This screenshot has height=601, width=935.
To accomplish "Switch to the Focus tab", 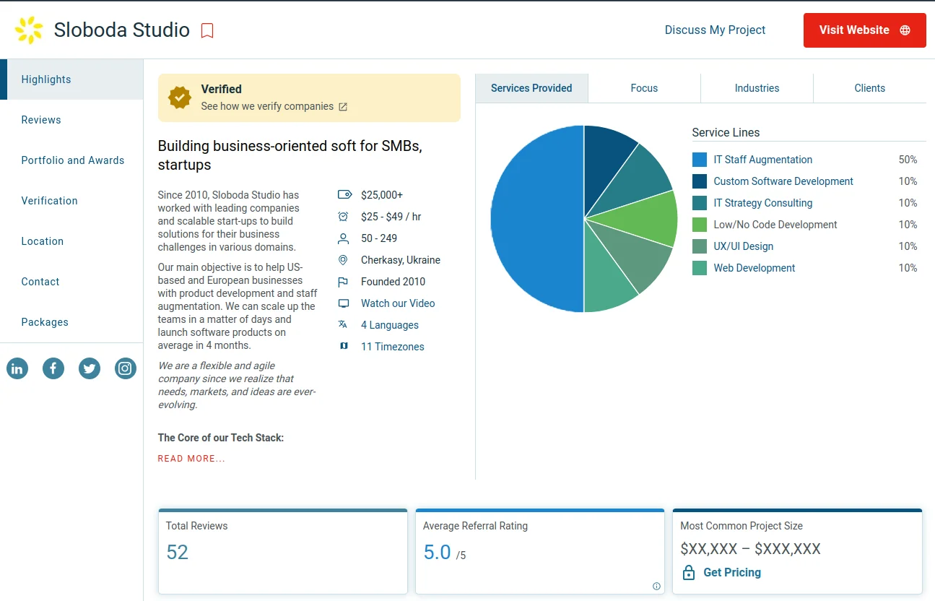I will [644, 88].
